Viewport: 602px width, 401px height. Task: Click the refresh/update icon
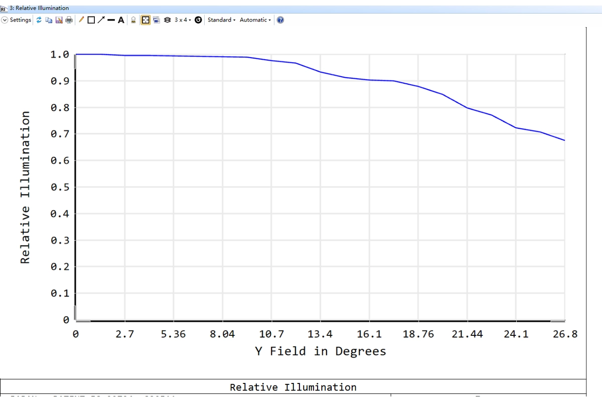pos(39,20)
